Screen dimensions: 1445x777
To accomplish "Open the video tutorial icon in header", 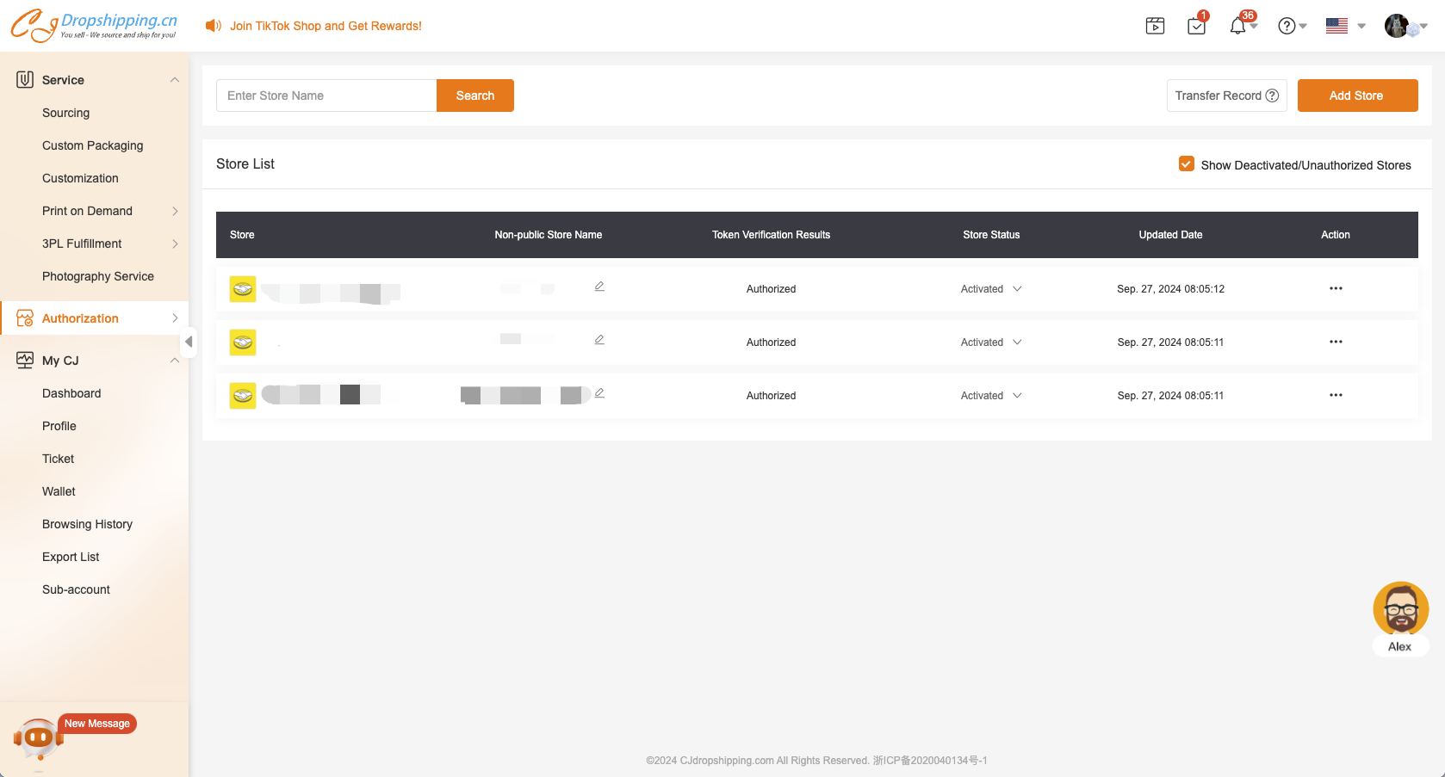I will coord(1155,26).
